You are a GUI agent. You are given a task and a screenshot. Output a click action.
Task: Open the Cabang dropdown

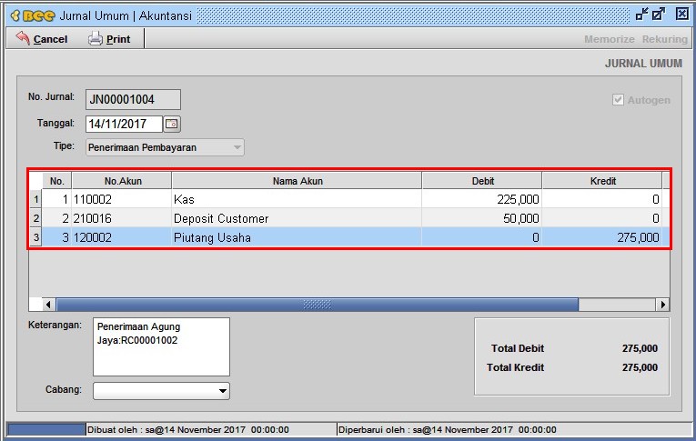click(x=161, y=391)
